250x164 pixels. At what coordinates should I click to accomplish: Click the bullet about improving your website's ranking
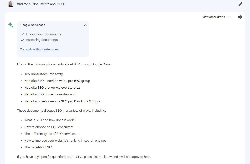point(65,141)
